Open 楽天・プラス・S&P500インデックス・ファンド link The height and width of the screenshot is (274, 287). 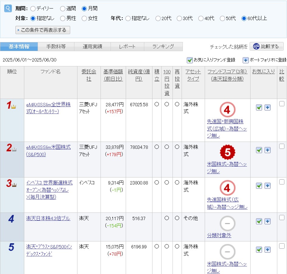point(49,250)
